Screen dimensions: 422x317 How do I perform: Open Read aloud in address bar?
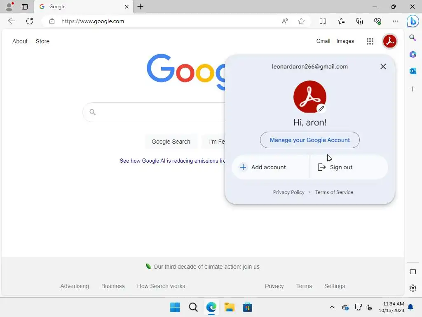point(285,21)
